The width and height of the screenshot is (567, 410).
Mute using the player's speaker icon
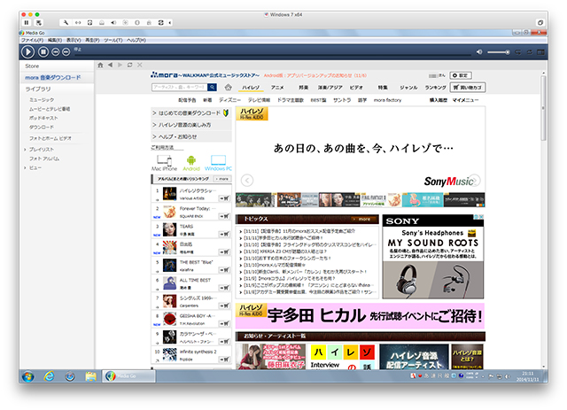tap(479, 52)
